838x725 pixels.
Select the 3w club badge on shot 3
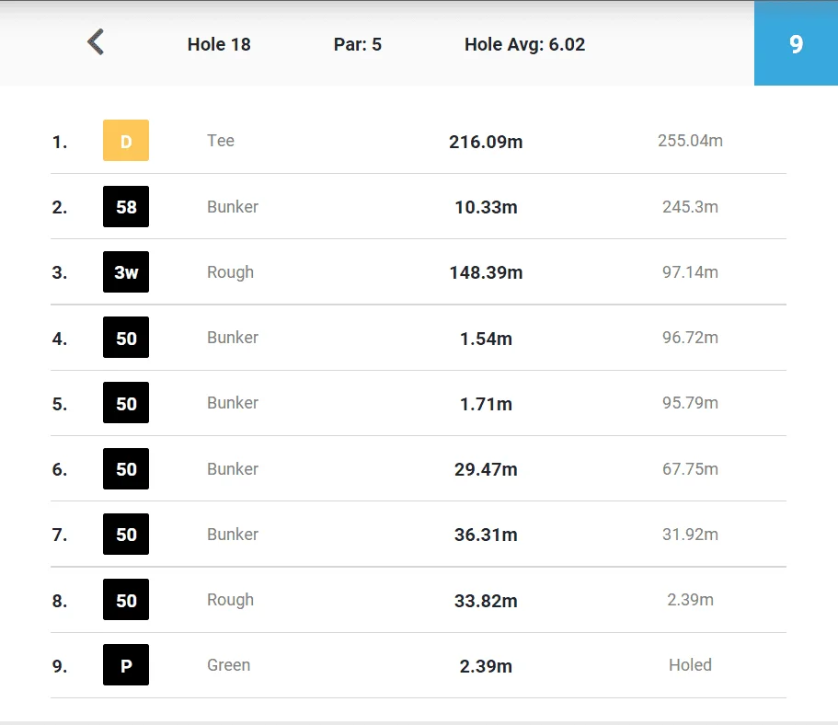pyautogui.click(x=126, y=272)
